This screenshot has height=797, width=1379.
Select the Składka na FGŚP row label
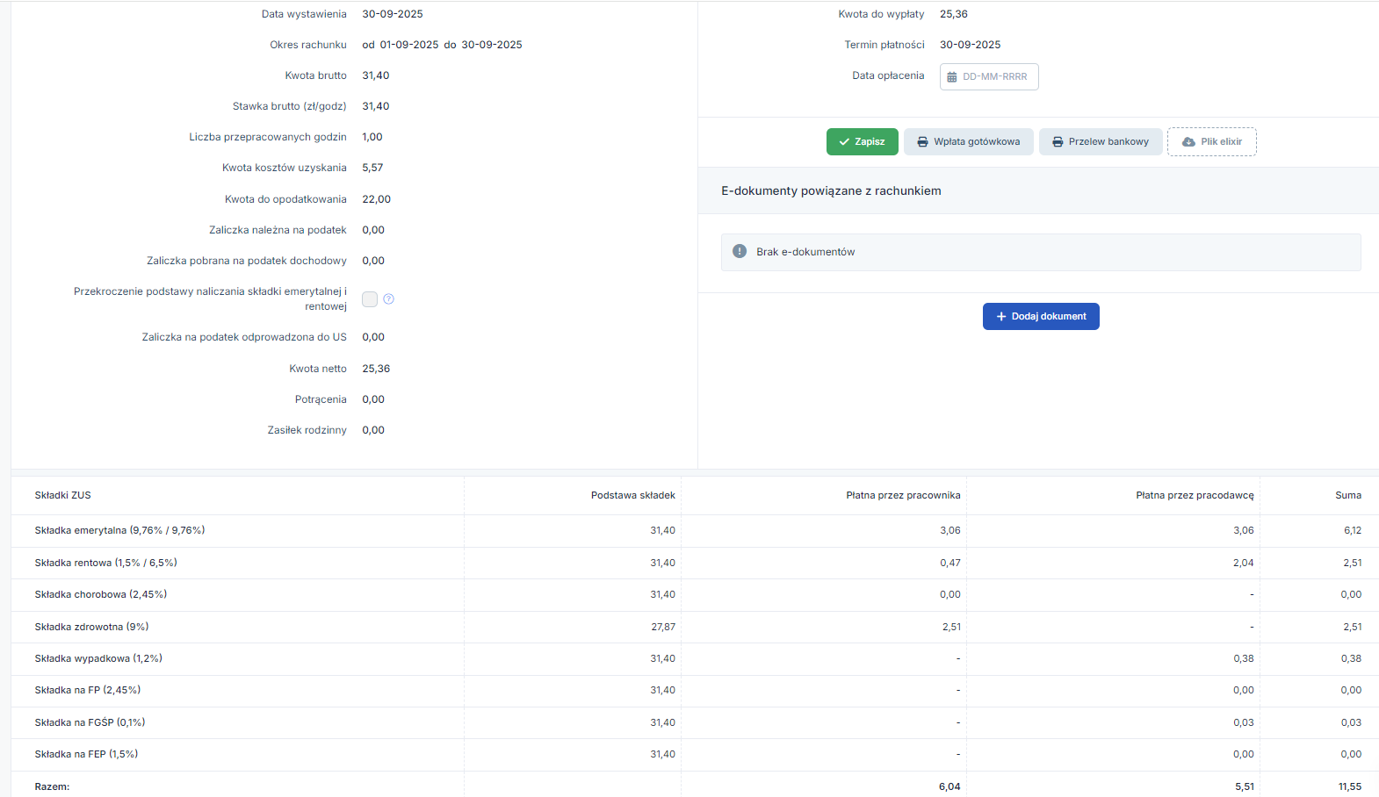90,723
